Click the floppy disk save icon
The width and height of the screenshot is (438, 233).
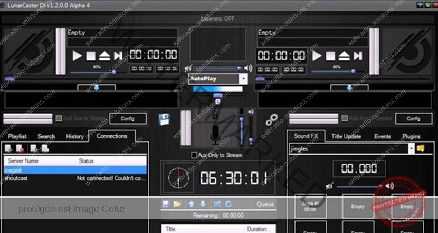coord(165,119)
